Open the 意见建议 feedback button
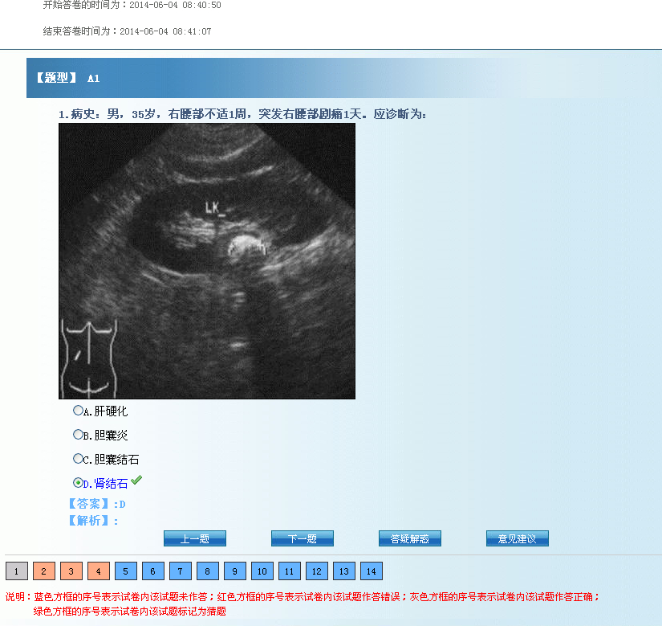 tap(518, 538)
